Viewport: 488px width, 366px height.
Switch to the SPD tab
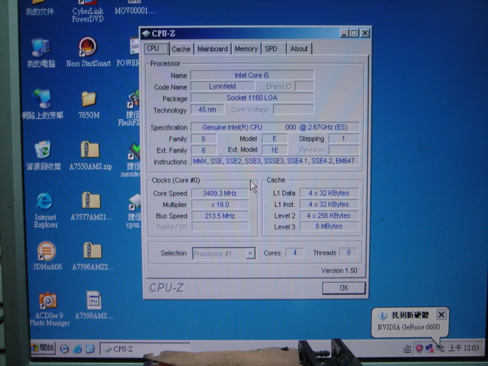273,49
